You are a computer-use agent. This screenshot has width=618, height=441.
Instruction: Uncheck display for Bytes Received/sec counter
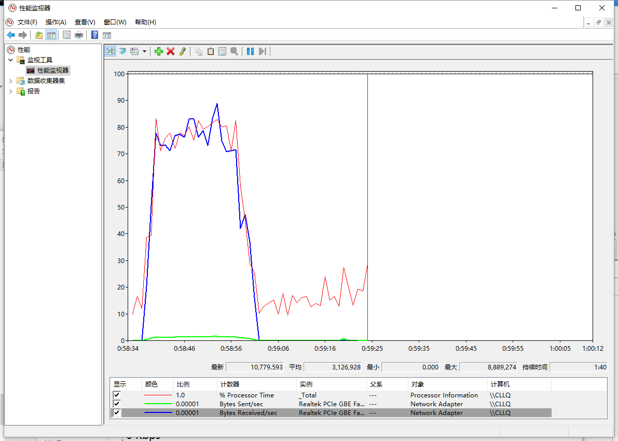coord(117,412)
